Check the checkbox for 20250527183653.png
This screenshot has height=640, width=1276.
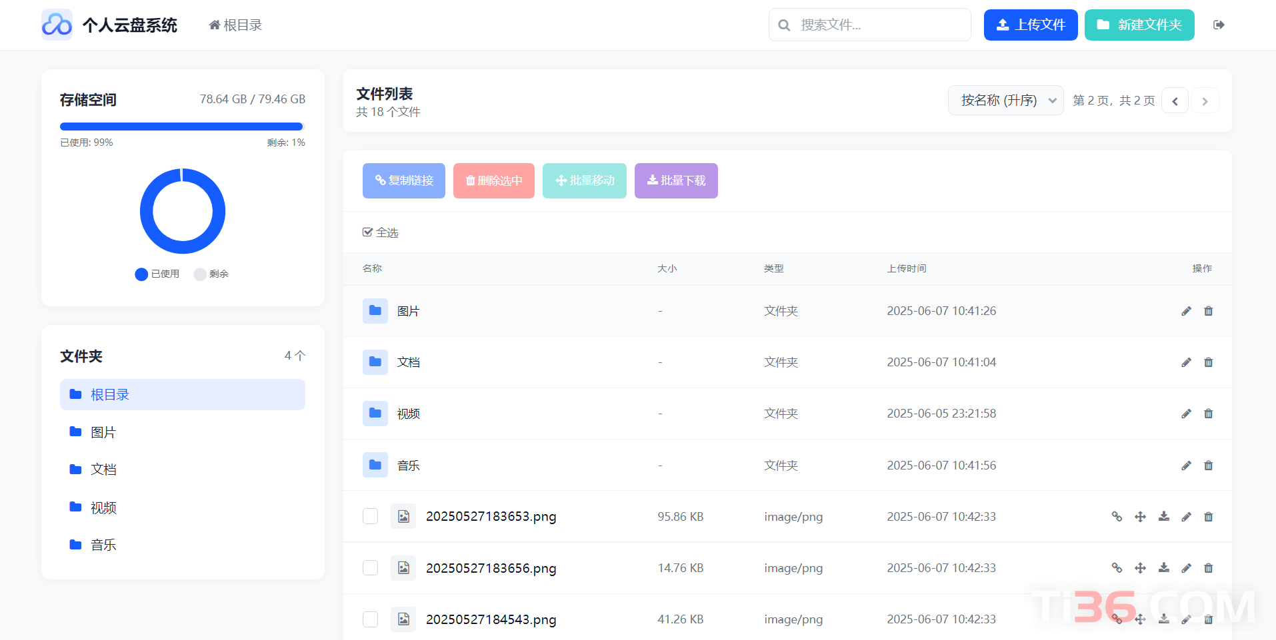click(x=371, y=516)
